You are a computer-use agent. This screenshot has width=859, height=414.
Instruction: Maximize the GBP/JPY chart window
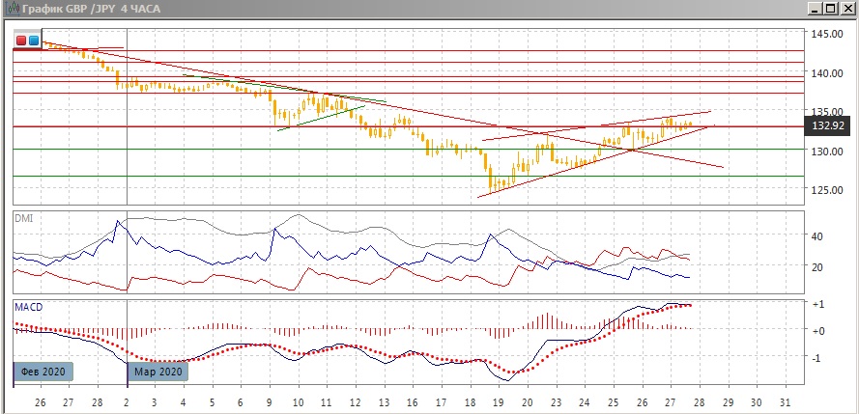832,9
